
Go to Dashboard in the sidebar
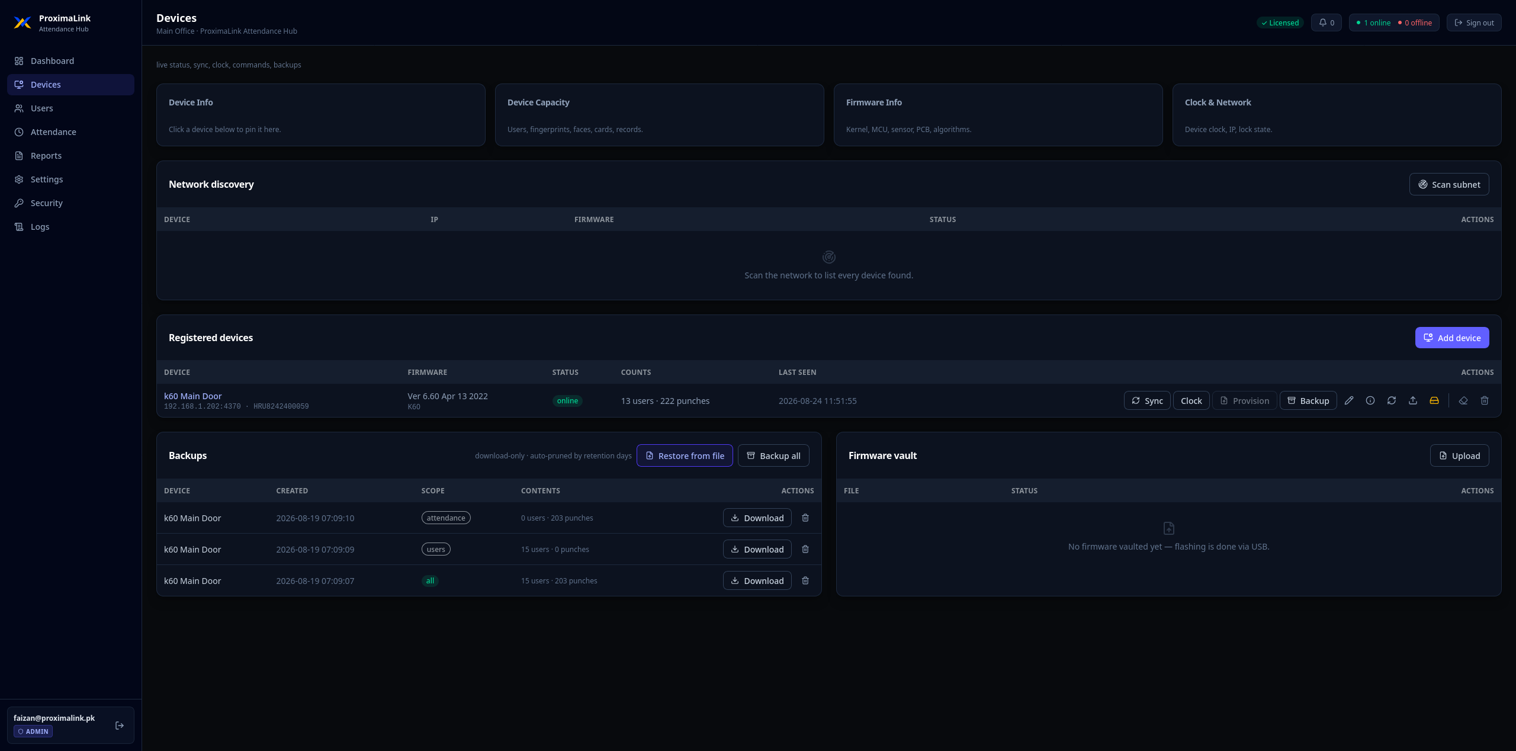click(70, 61)
